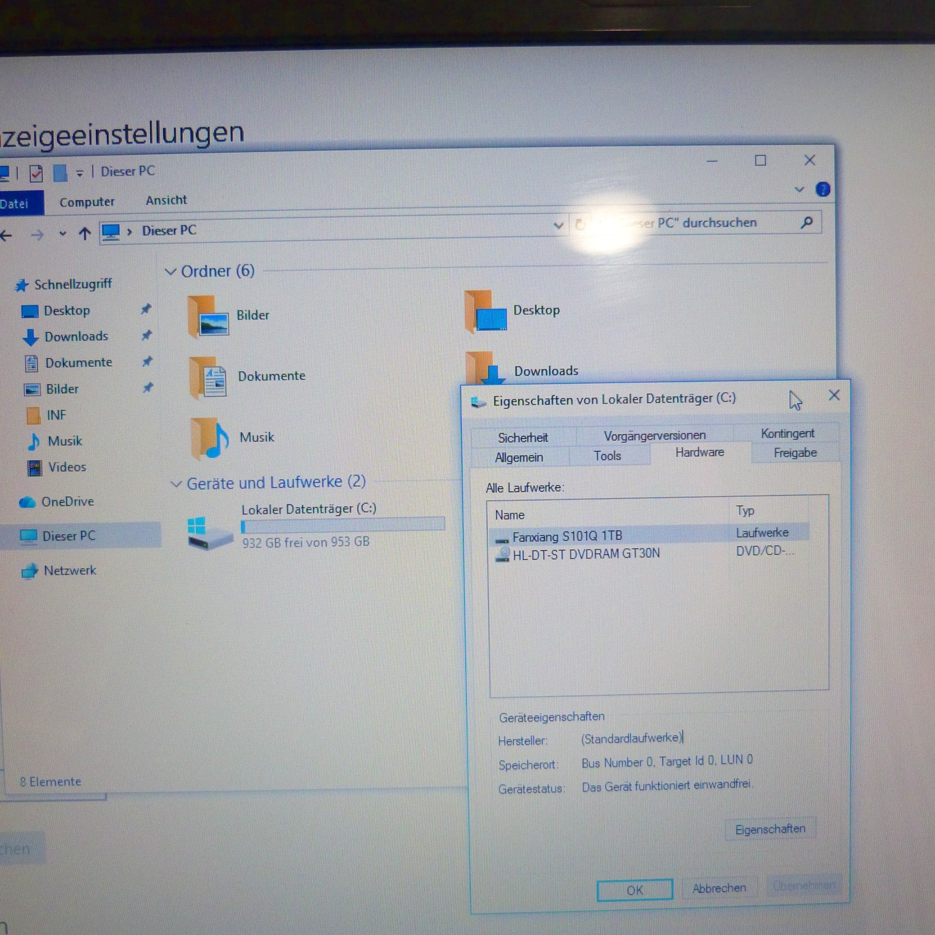Unpin Bilder via its pin icon
The width and height of the screenshot is (935, 935).
coord(148,387)
